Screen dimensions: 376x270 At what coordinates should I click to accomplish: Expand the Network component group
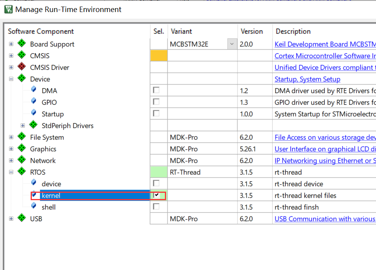click(x=11, y=160)
